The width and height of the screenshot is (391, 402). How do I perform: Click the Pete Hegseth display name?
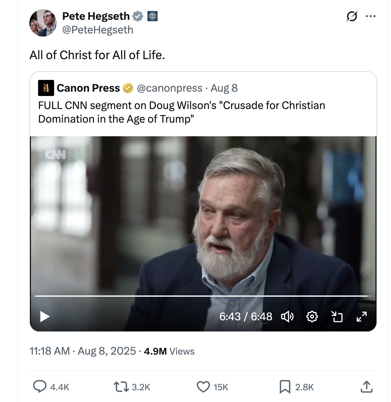[96, 16]
